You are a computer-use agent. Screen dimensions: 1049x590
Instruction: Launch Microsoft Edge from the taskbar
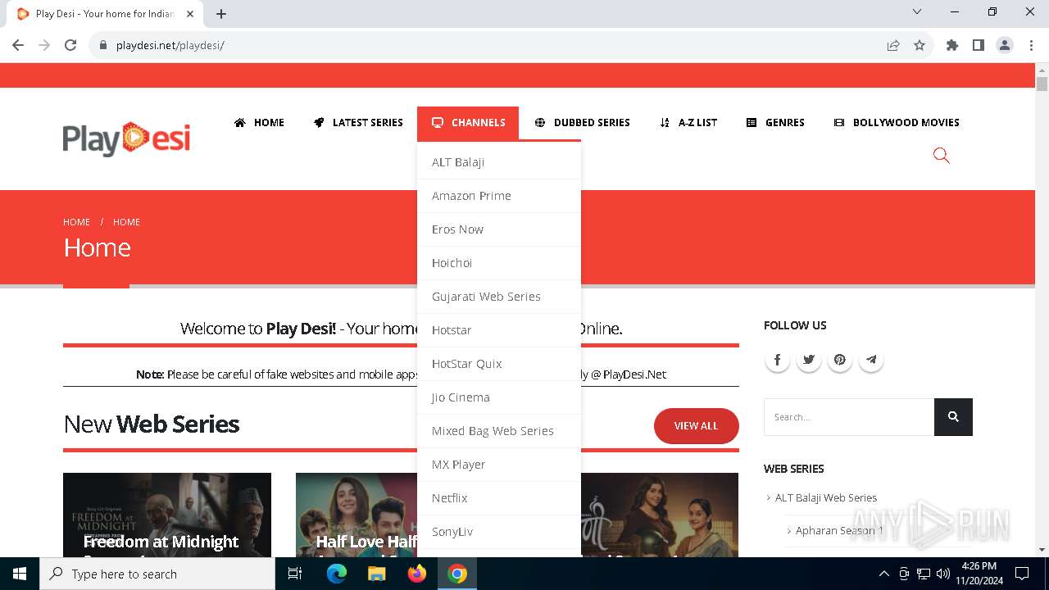pyautogui.click(x=337, y=574)
